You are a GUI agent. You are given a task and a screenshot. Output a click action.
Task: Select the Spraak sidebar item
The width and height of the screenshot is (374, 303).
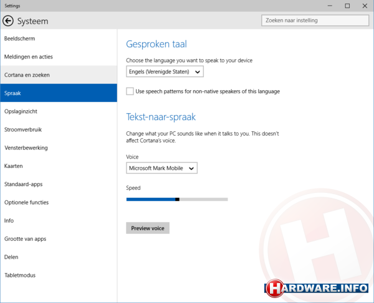pyautogui.click(x=12, y=93)
